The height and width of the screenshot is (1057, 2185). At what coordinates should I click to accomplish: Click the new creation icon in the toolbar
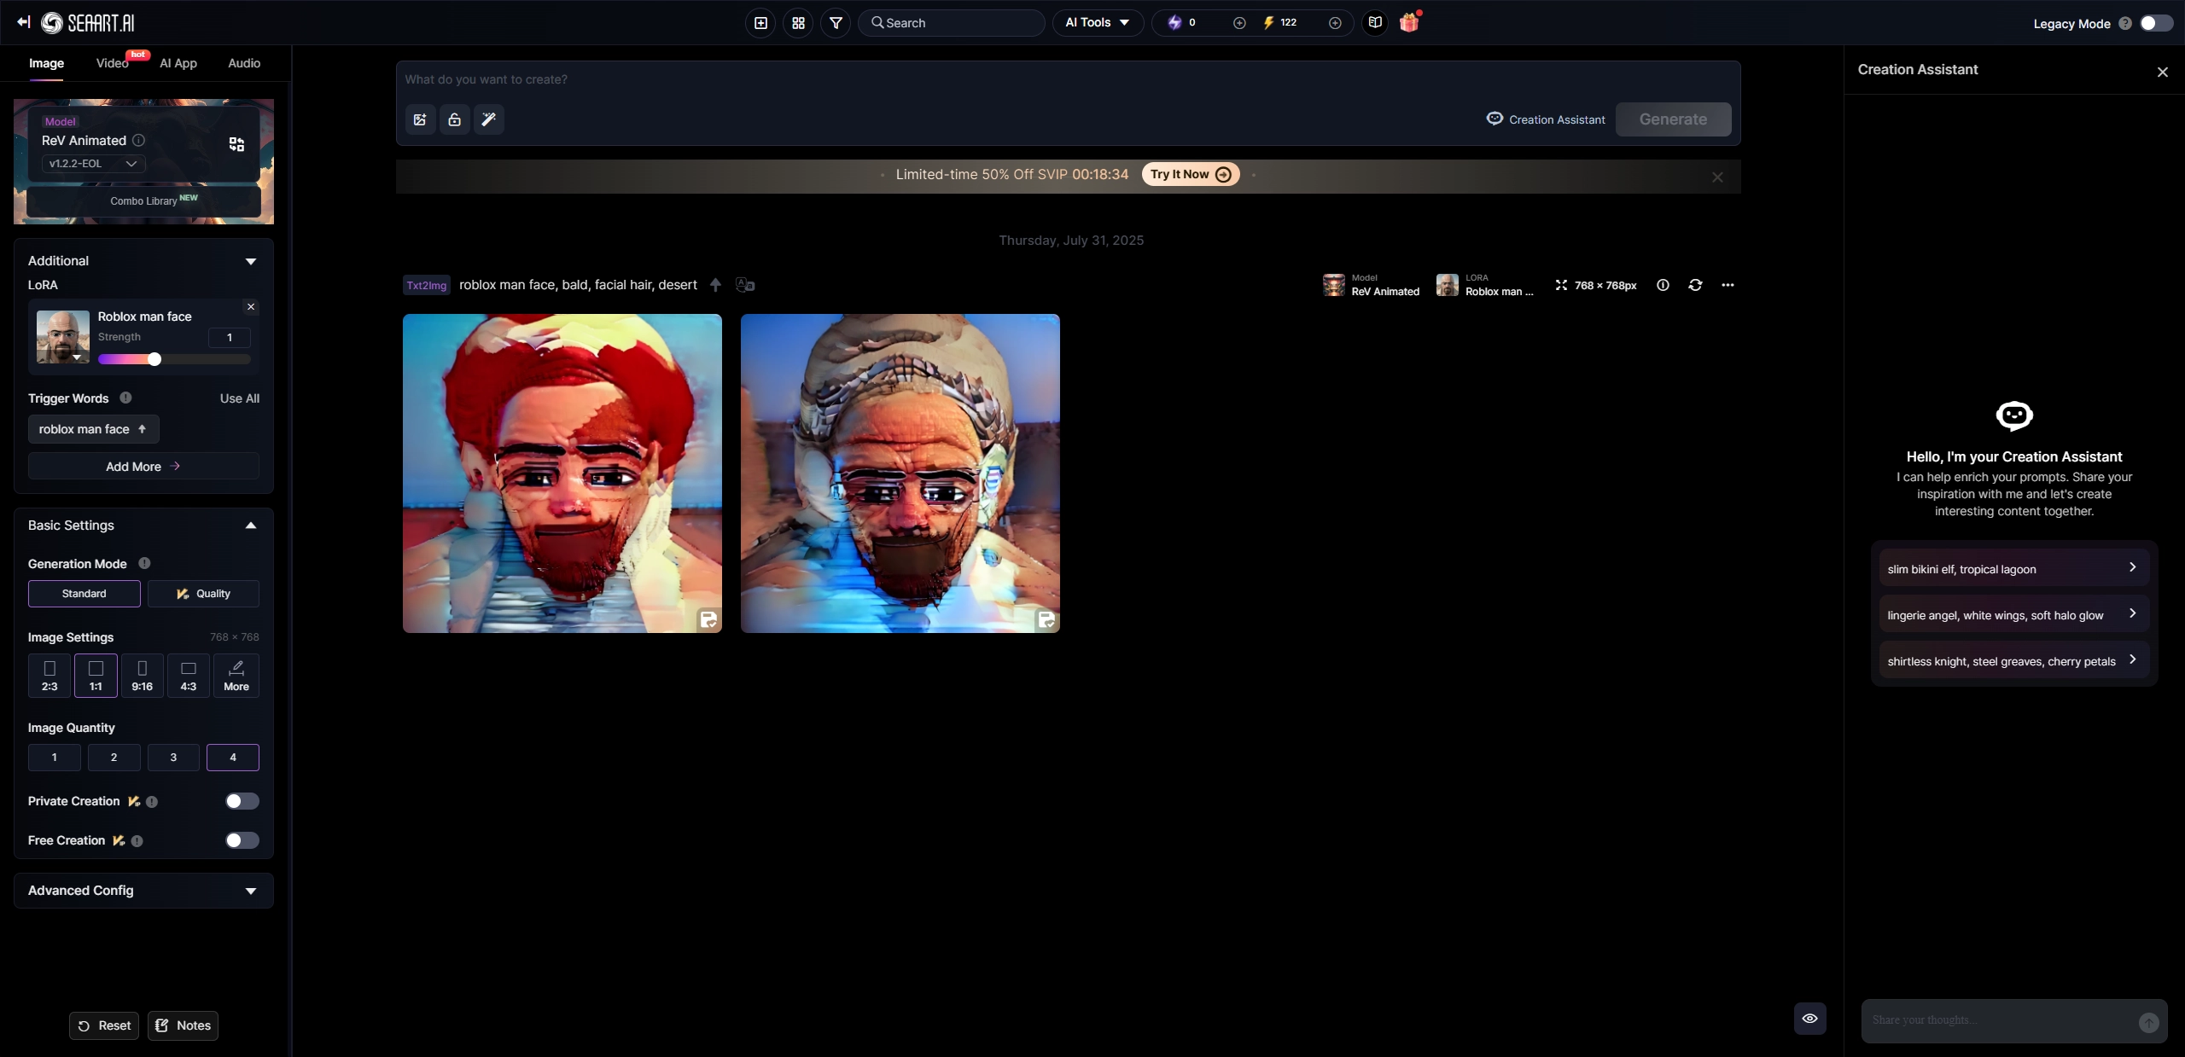pos(759,23)
